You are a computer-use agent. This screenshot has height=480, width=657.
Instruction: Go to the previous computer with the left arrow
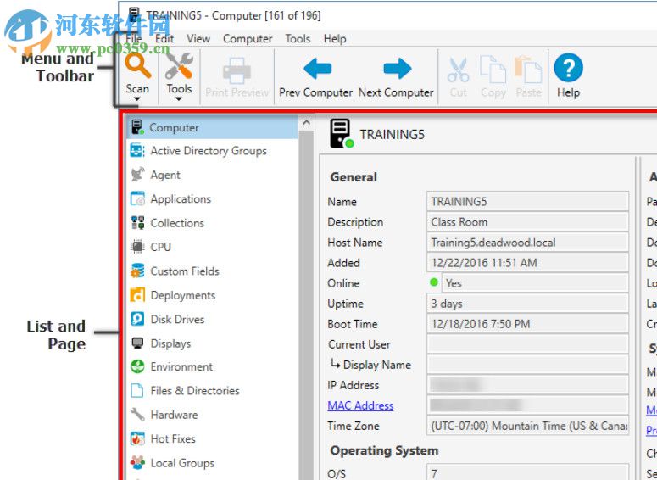point(317,69)
